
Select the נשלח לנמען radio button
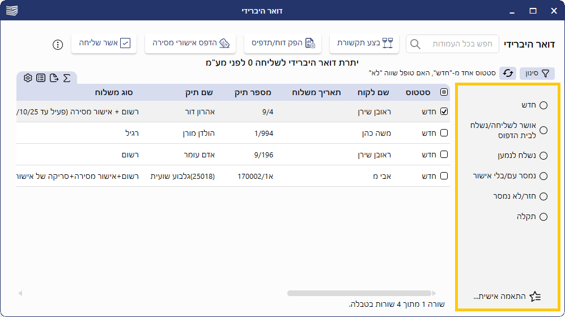coord(543,156)
